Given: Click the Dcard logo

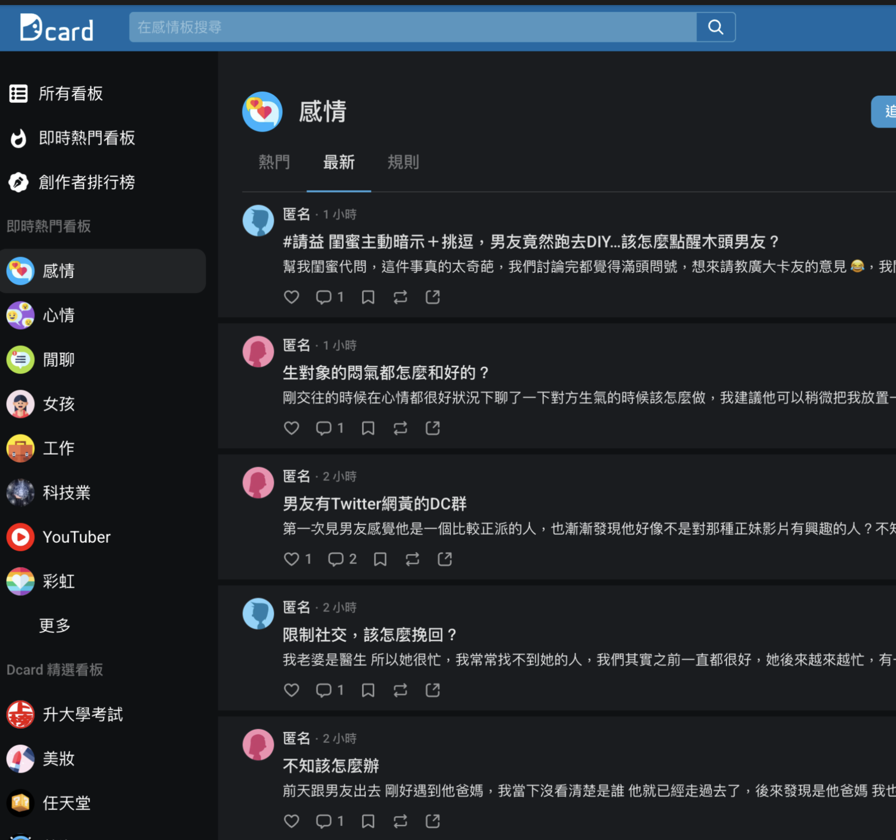Looking at the screenshot, I should point(56,27).
